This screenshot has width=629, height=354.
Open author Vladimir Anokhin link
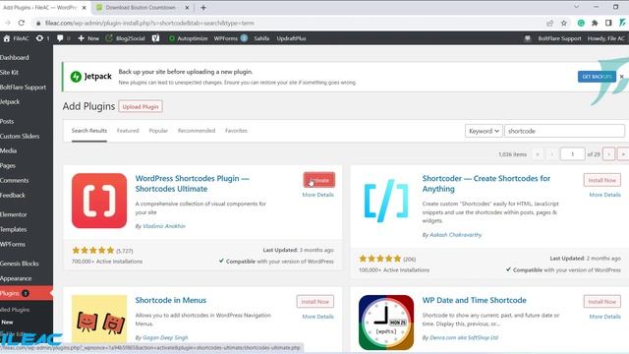[164, 226]
